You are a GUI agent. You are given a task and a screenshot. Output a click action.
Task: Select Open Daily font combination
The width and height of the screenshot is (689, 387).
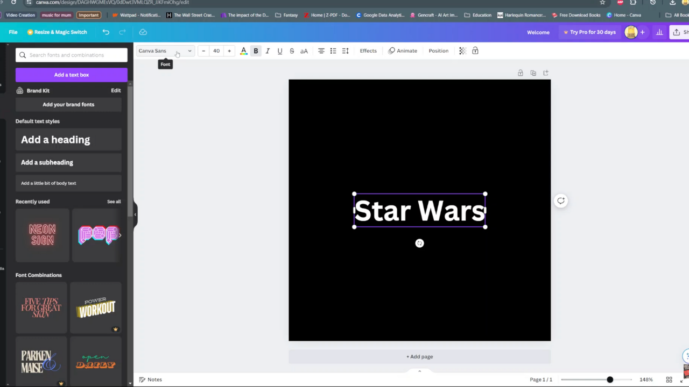96,361
